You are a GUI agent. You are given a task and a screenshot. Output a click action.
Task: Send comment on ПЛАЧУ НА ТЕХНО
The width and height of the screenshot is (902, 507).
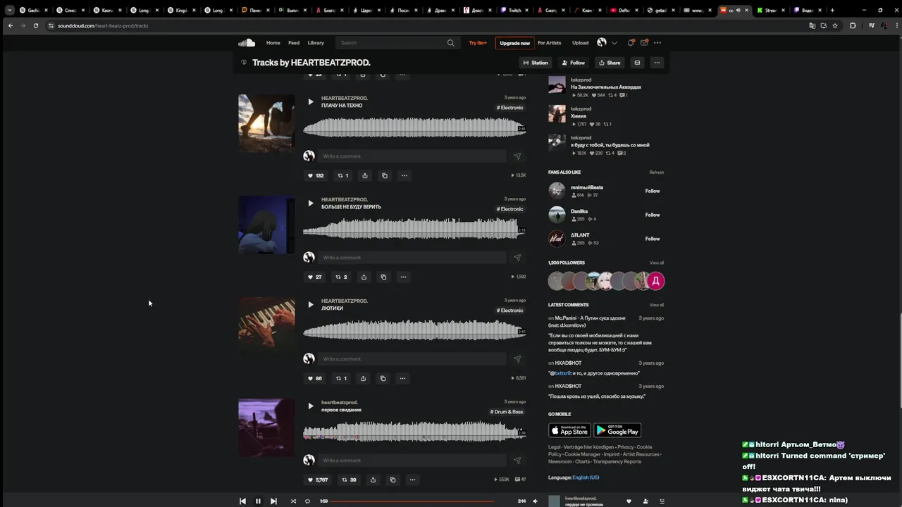pos(517,156)
